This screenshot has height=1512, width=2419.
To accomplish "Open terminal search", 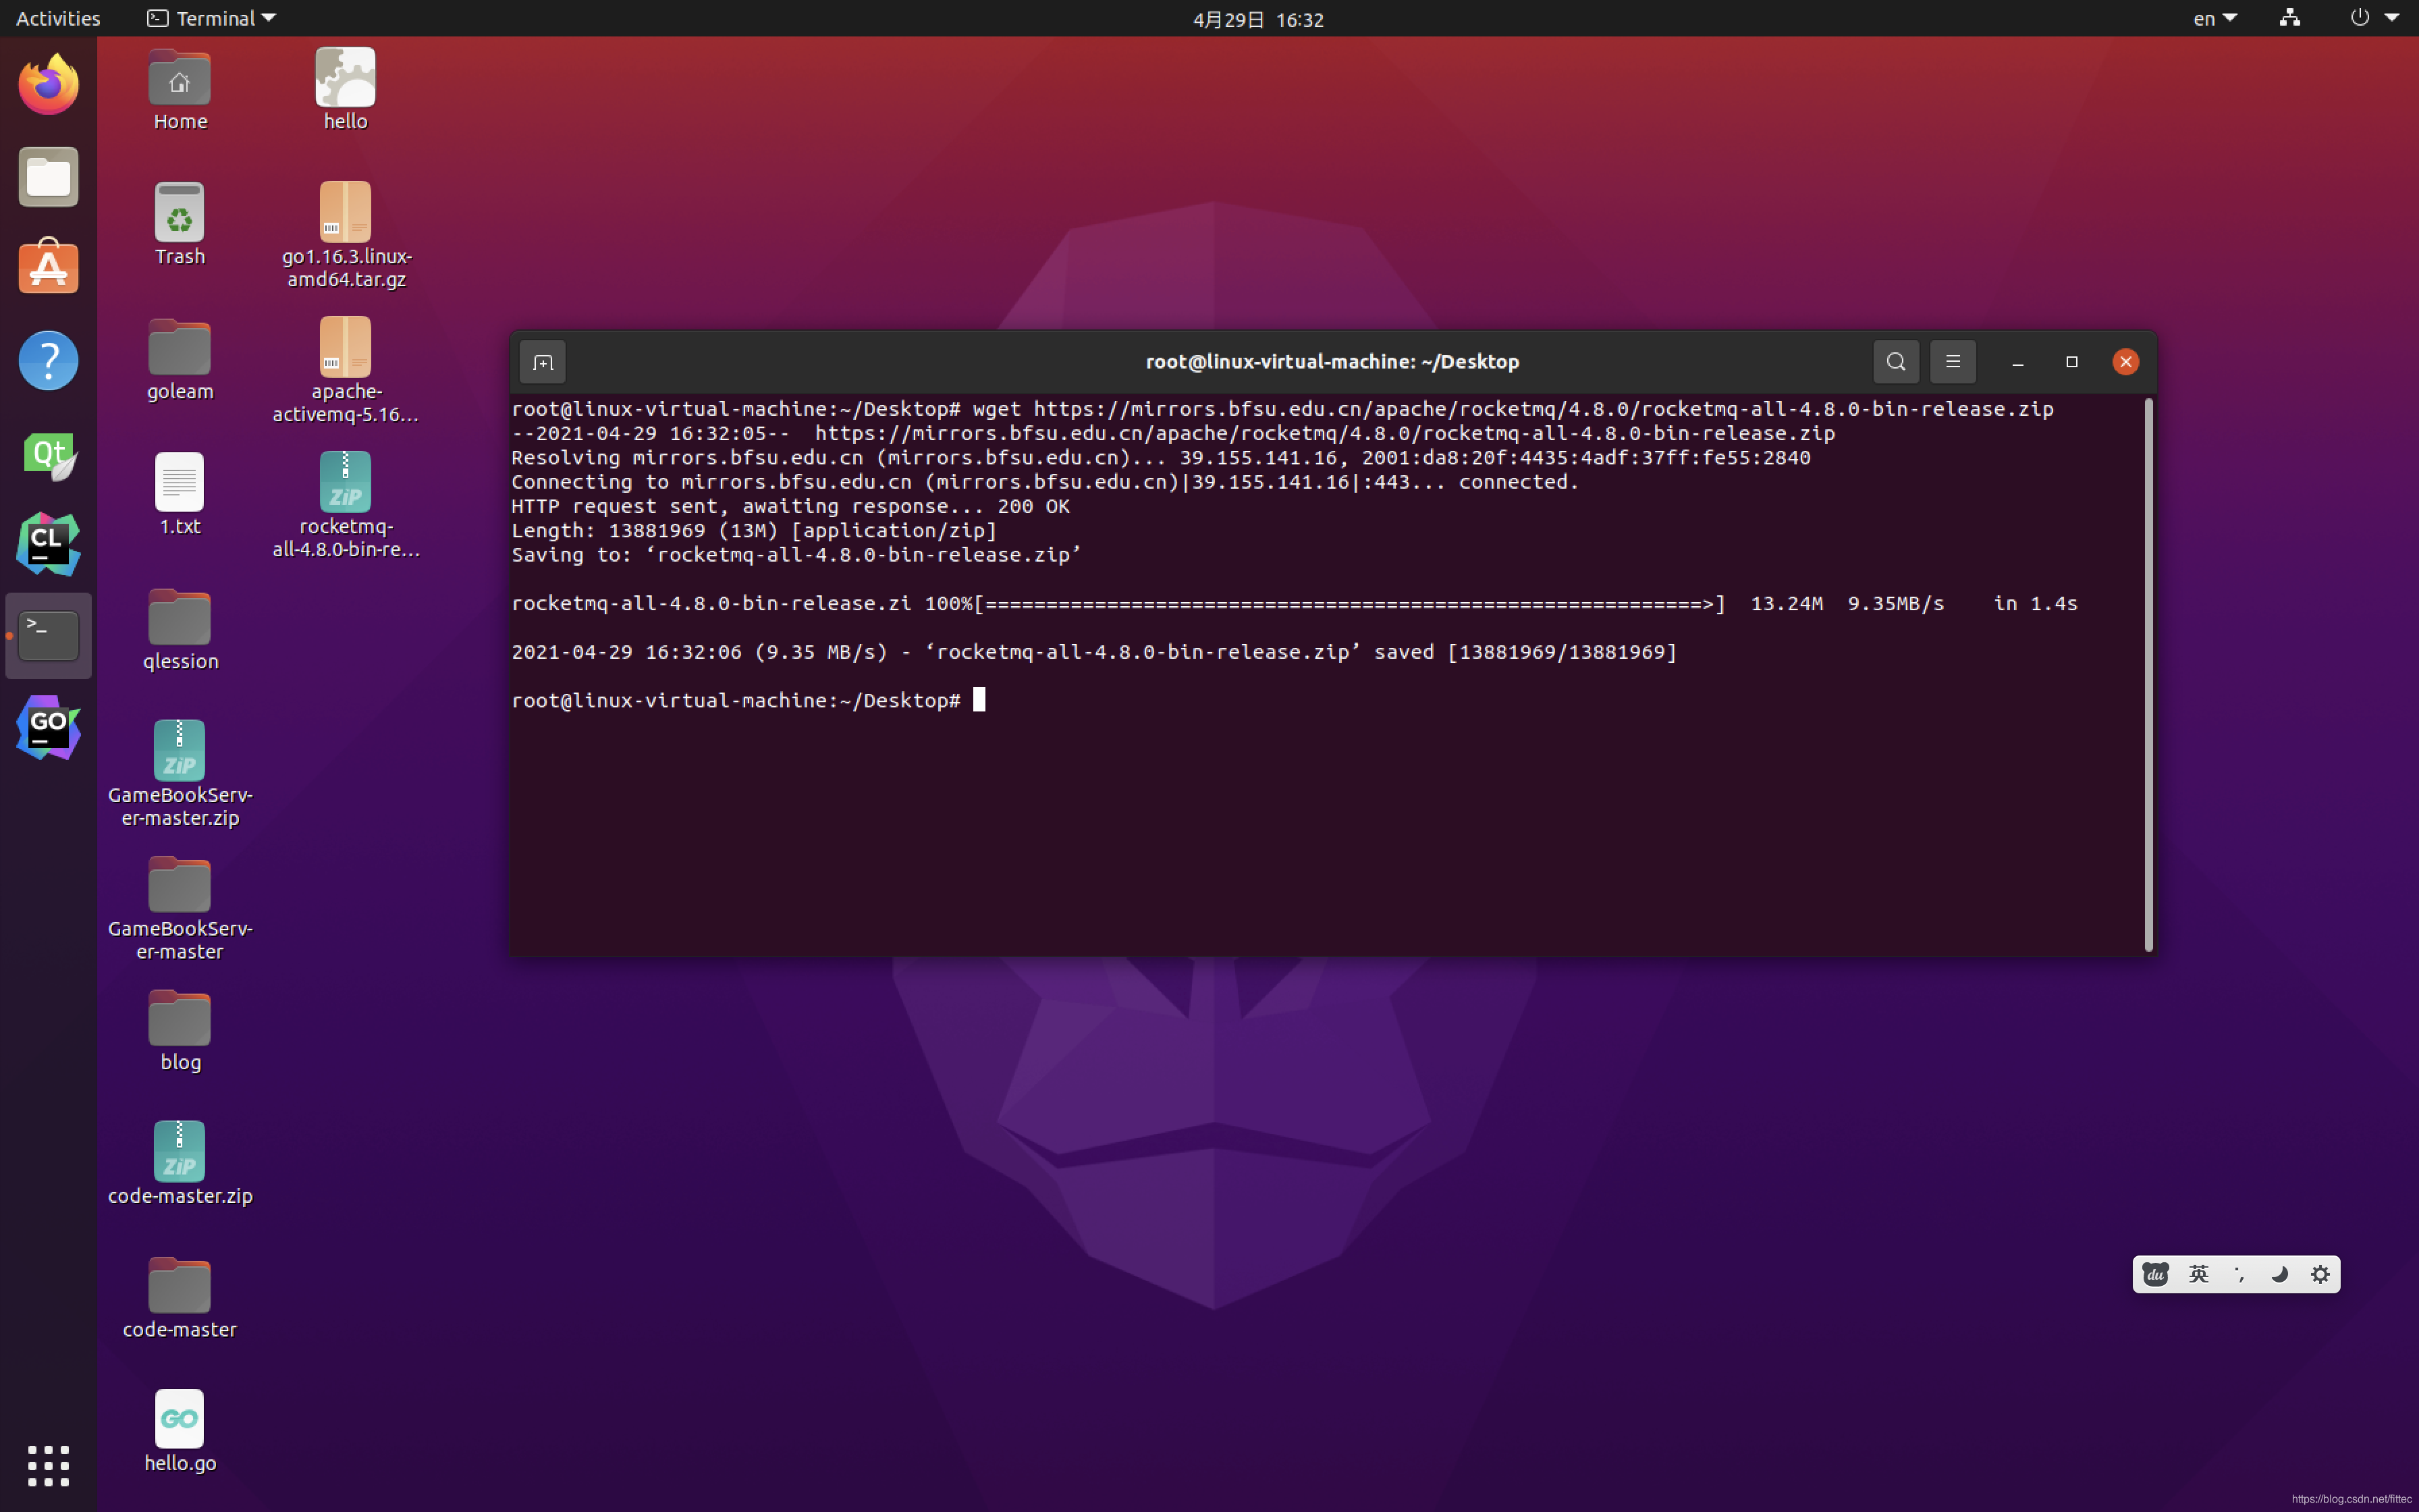I will pos(1895,362).
